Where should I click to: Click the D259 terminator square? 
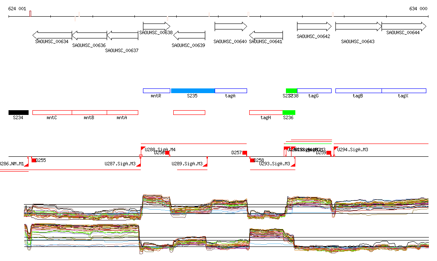click(329, 153)
